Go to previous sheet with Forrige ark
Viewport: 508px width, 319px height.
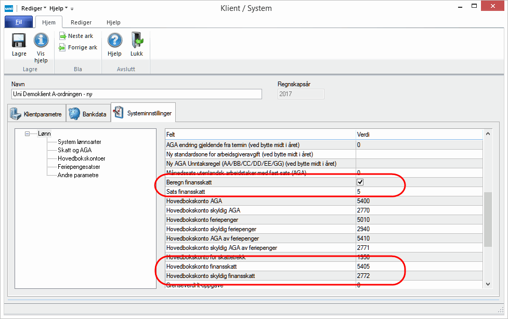click(77, 47)
